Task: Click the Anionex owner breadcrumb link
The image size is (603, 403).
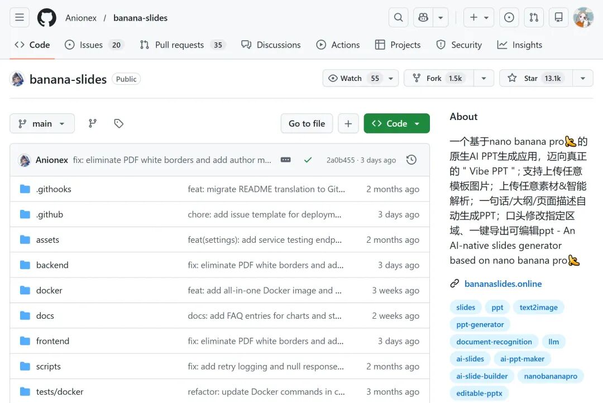Action: coord(81,18)
